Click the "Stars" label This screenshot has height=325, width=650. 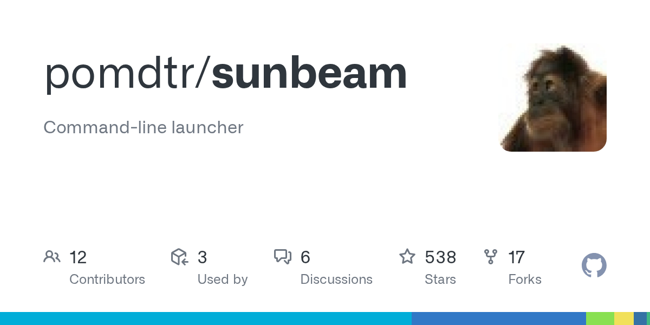point(440,279)
